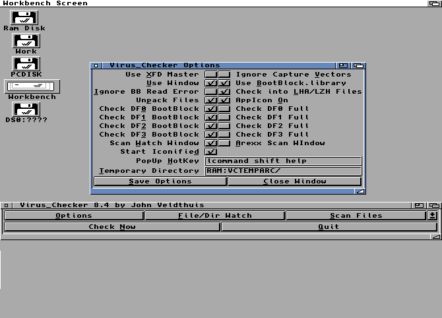Click the PopUp HotKey input field
The width and height of the screenshot is (442, 318).
(x=283, y=161)
